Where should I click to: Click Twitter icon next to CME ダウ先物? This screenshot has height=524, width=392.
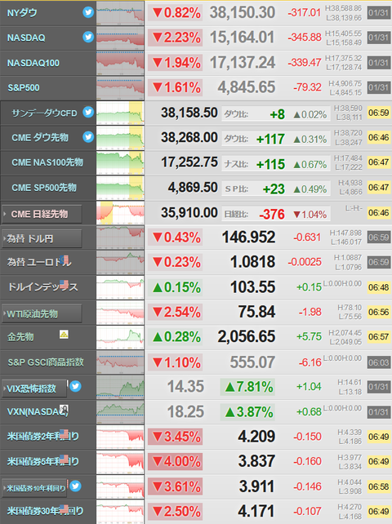tap(88, 136)
